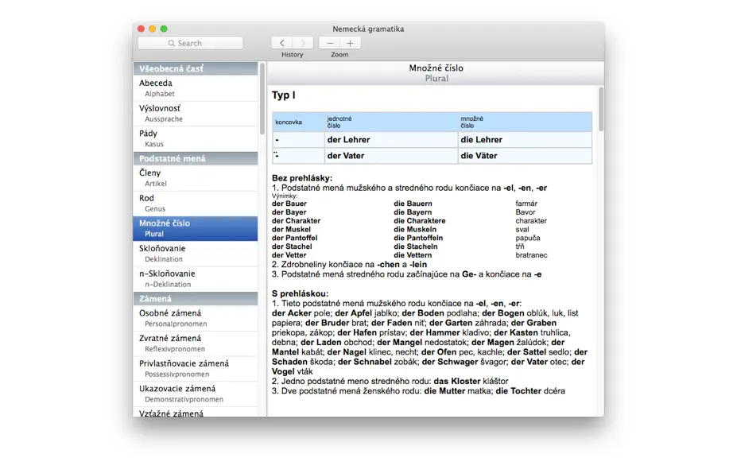This screenshot has width=733, height=458.
Task: Close the Nemecká gramatika window
Action: pos(142,29)
